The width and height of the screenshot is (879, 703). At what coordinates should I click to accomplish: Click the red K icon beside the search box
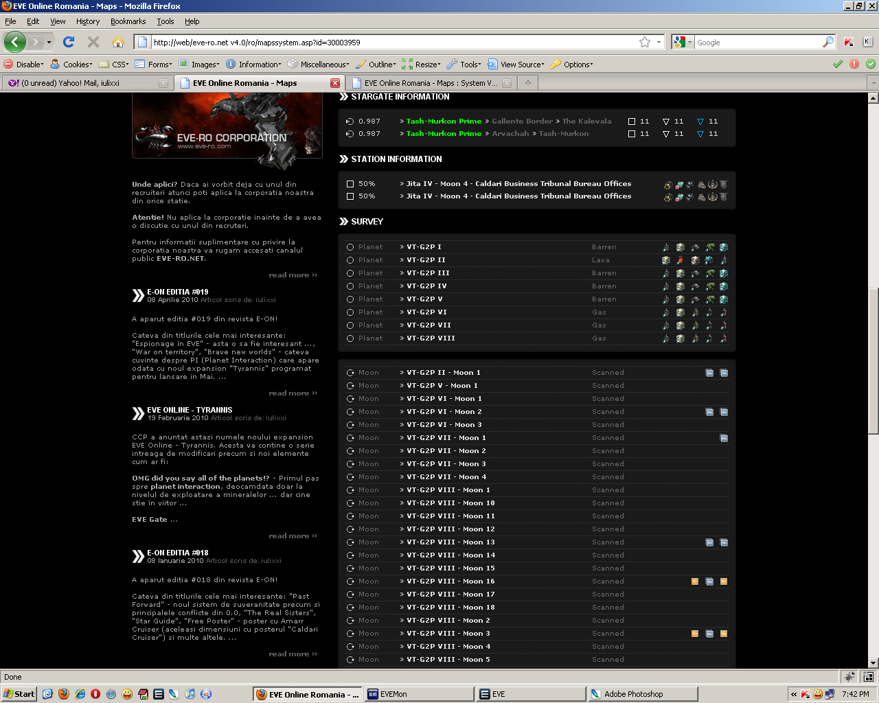point(849,42)
